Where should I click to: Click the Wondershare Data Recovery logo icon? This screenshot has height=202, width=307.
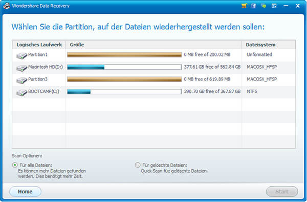[x=6, y=6]
